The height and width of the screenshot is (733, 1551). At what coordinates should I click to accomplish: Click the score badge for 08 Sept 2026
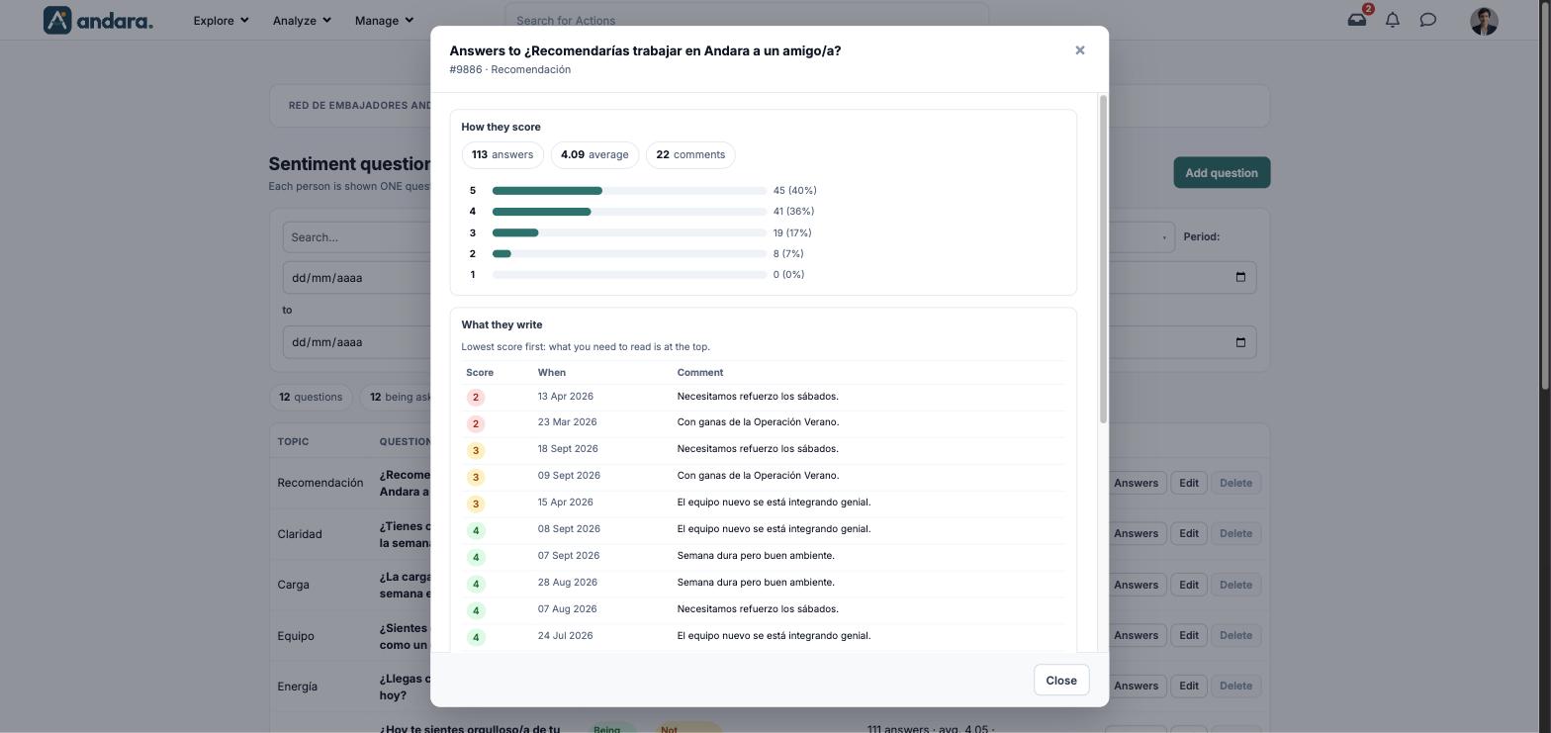476,531
